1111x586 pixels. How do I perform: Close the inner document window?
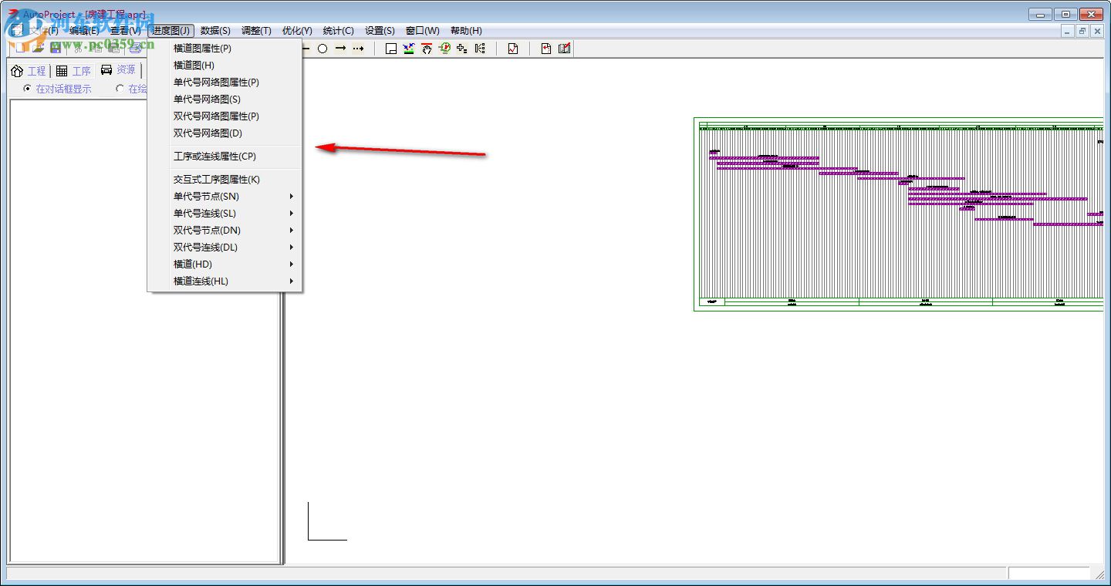point(1098,31)
